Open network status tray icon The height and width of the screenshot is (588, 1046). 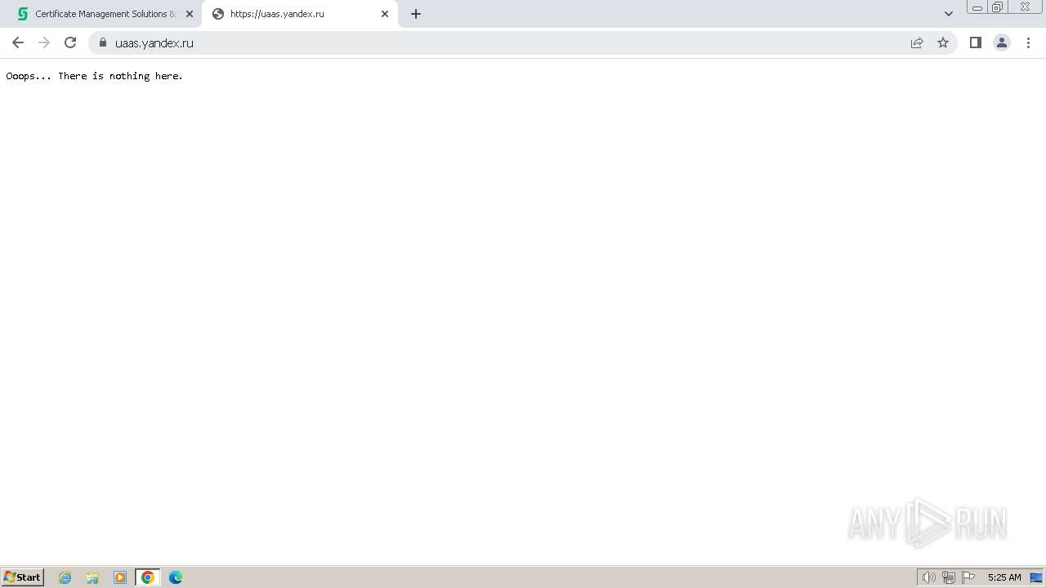(x=949, y=577)
